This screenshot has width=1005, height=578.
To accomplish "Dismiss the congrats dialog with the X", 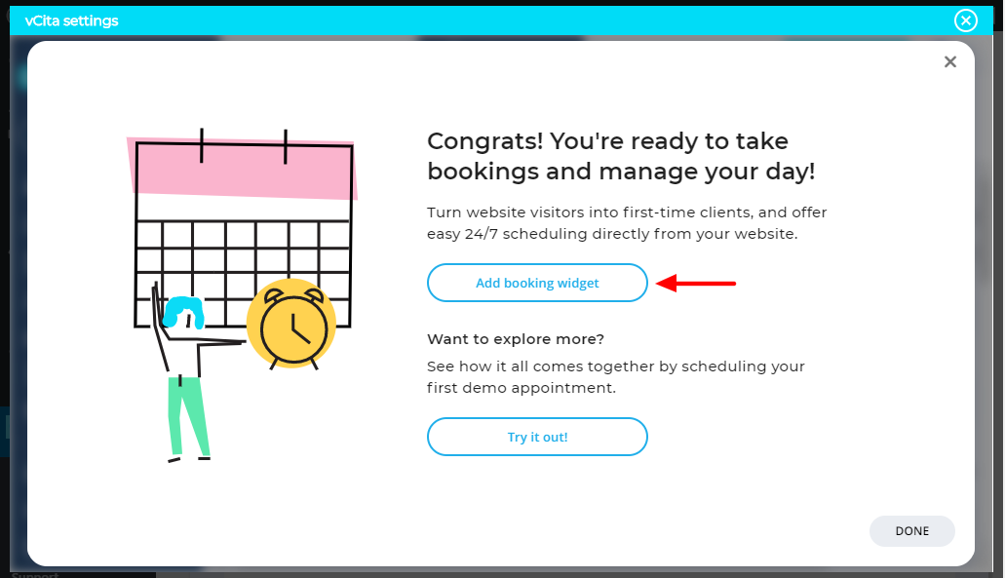I will [950, 62].
